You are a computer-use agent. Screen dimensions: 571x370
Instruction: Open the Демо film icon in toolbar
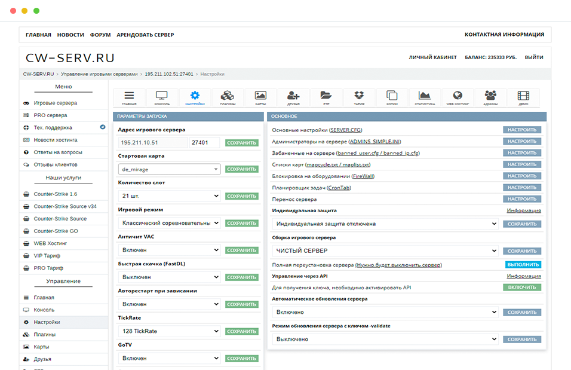tap(523, 97)
